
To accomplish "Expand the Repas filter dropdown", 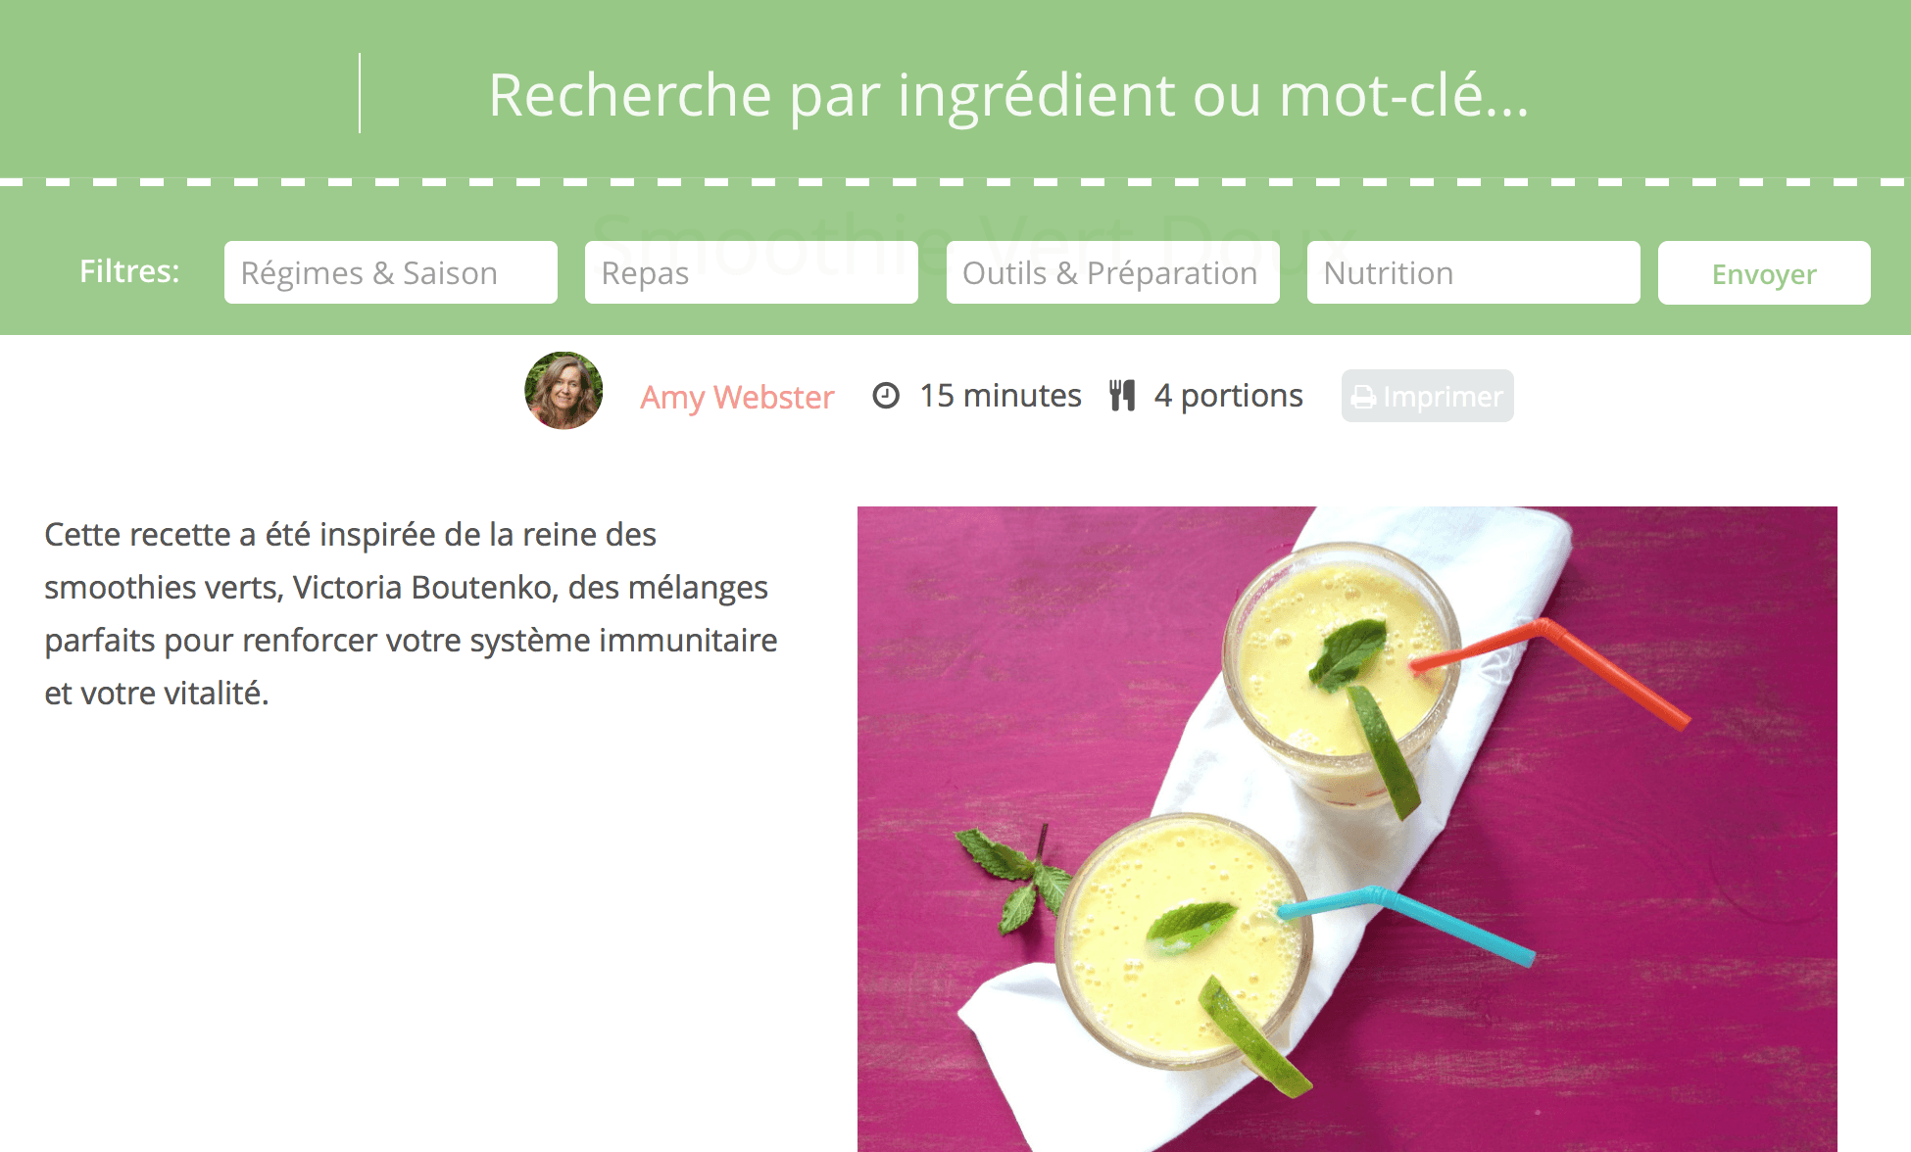I will 752,272.
